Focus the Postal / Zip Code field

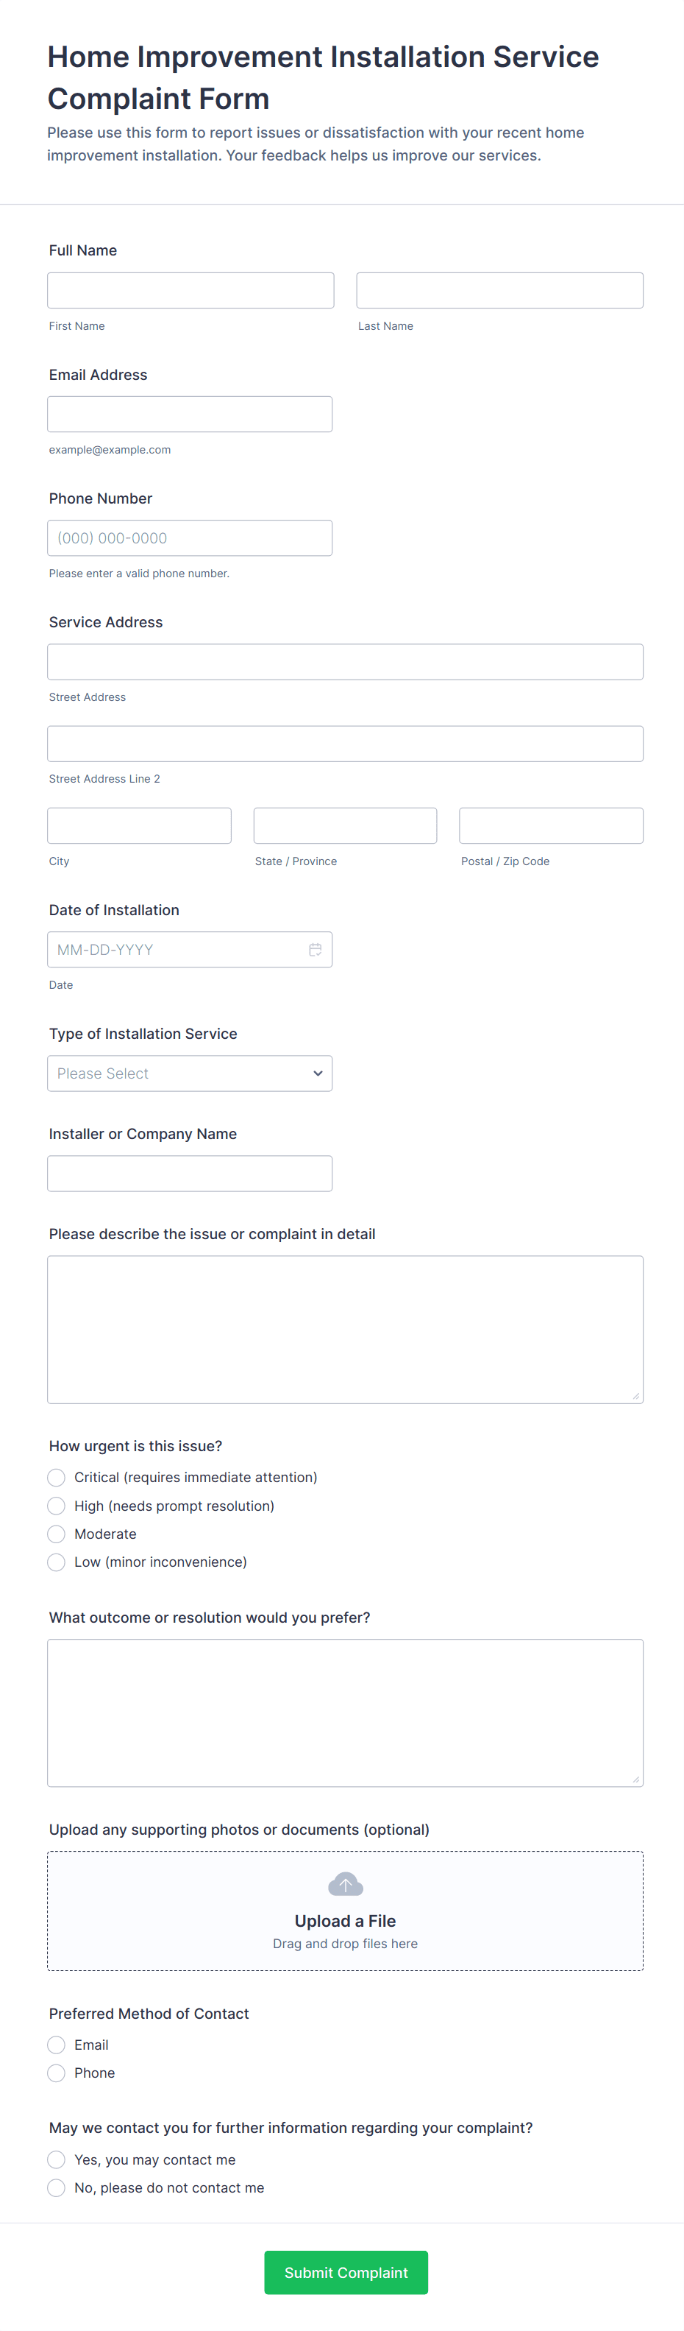coord(551,825)
